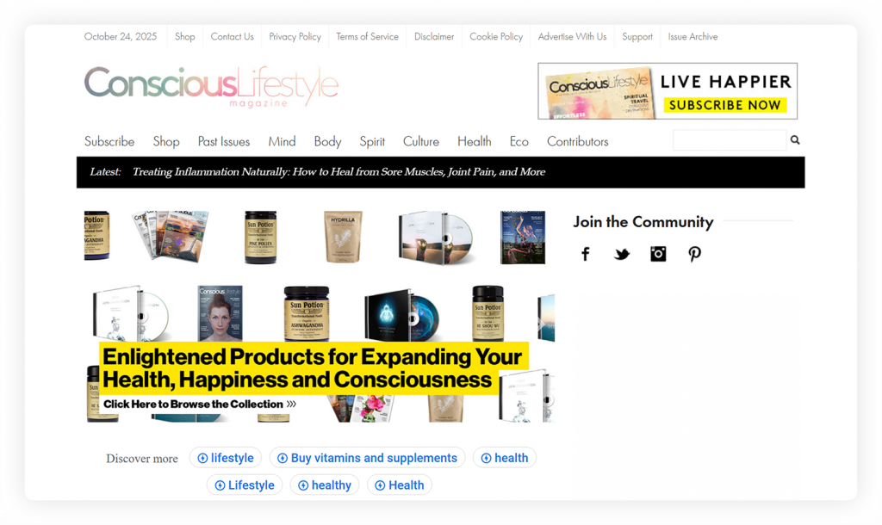
Task: Open the latest Treating Inflammation Naturally article
Action: pyautogui.click(x=339, y=172)
